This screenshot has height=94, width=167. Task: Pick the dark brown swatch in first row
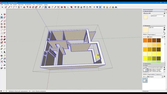(x=159, y=40)
